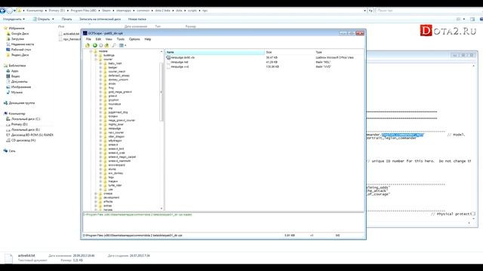Select the frog folder in the tree
Viewport: 483px width, 271px height.
(111, 88)
